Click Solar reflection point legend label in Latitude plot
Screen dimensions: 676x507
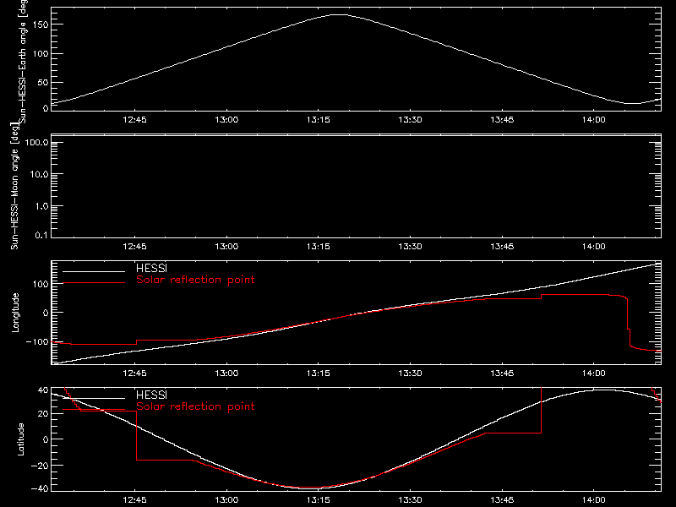pyautogui.click(x=195, y=406)
